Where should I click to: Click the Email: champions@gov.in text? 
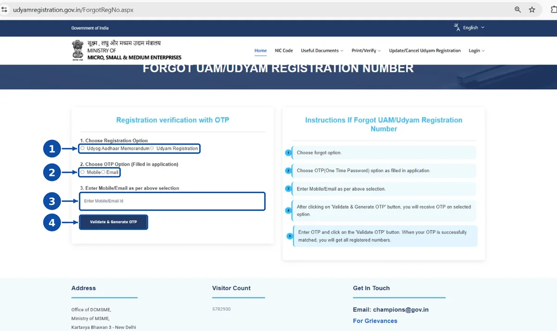(x=390, y=310)
